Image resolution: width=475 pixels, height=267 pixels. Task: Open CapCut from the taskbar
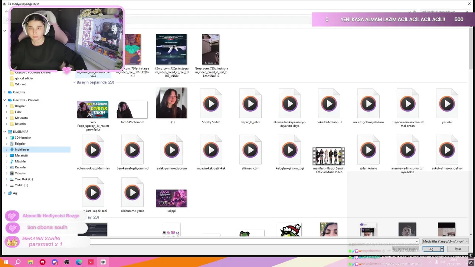pyautogui.click(x=103, y=262)
